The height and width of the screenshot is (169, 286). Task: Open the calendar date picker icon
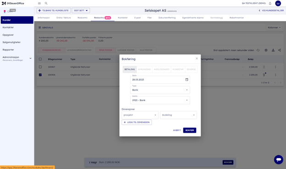pos(187,79)
